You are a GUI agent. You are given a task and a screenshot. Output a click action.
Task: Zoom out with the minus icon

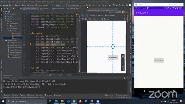click(123, 63)
